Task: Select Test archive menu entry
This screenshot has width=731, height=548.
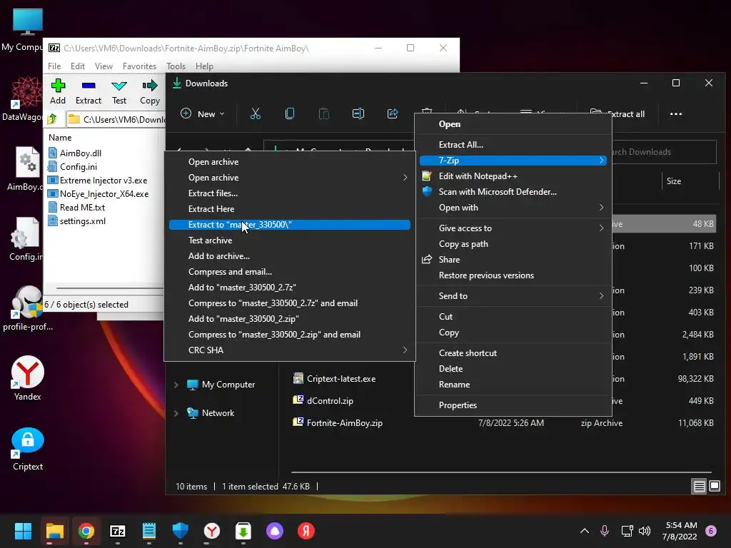Action: pos(290,240)
